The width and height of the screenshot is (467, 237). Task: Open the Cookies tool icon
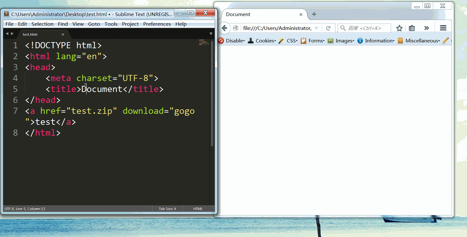pos(251,41)
